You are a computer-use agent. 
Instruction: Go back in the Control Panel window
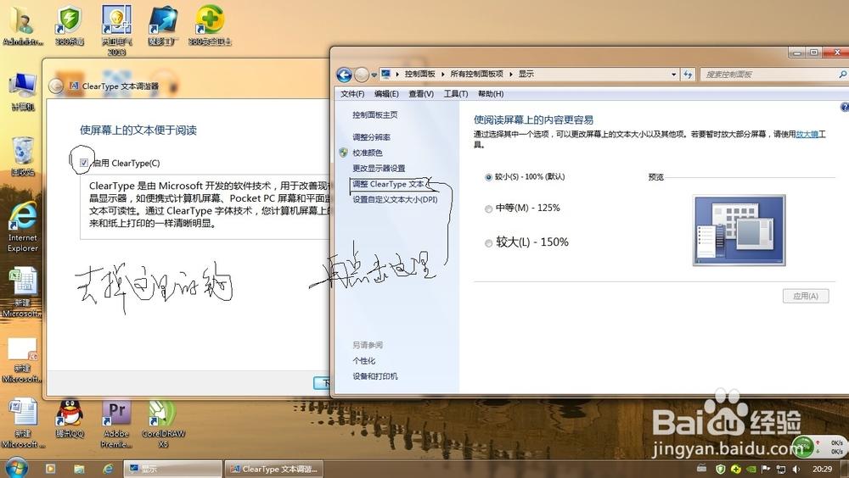pos(344,75)
